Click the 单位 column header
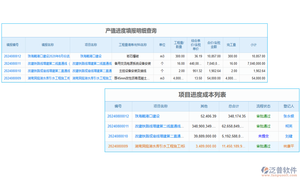 (162, 44)
